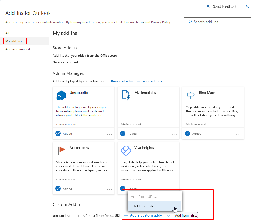Toggle the Added checkmark on Bing Maps
254x220 pixels.
[x=187, y=134]
